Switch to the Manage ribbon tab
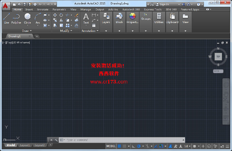This screenshot has height=151, width=232. point(86,9)
